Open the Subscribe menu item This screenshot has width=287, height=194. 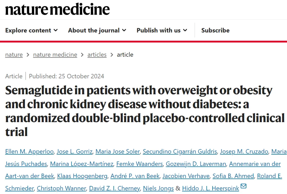coord(215,30)
